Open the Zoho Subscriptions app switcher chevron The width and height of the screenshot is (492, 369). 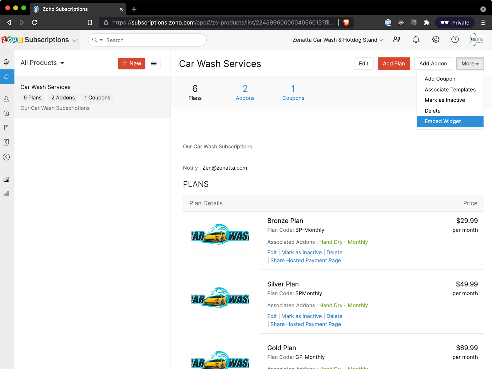coord(75,40)
